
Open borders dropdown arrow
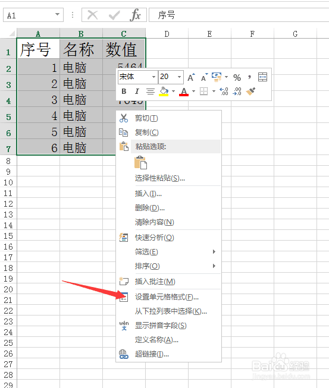coord(214,92)
